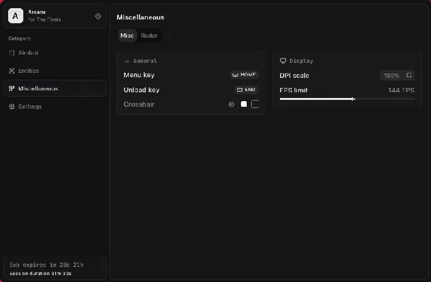Select the Misc tab
Screen dimensions: 431x282
pyautogui.click(x=127, y=36)
